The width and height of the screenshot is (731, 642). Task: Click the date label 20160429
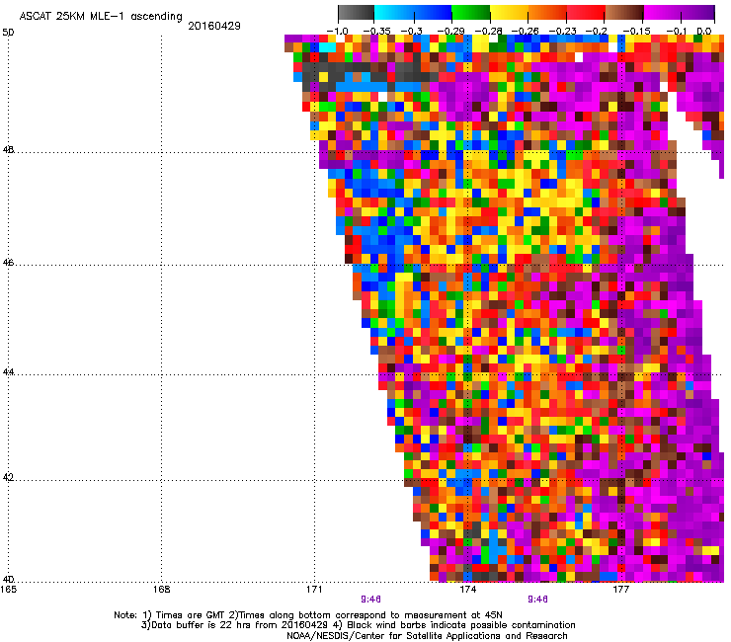pos(214,26)
